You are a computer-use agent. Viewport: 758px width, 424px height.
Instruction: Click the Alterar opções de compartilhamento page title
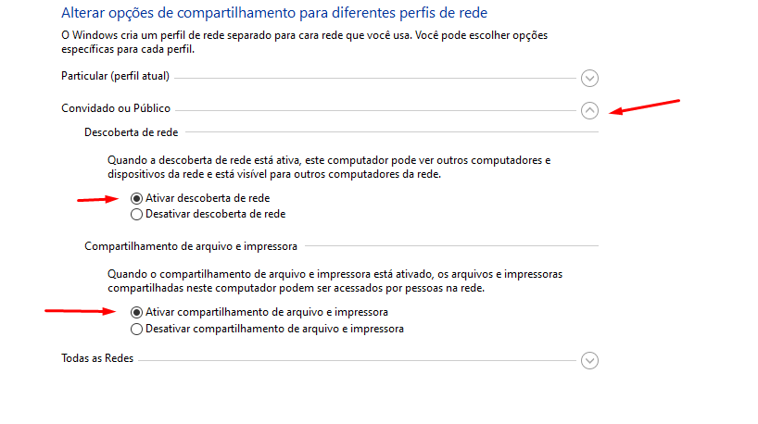(x=274, y=13)
